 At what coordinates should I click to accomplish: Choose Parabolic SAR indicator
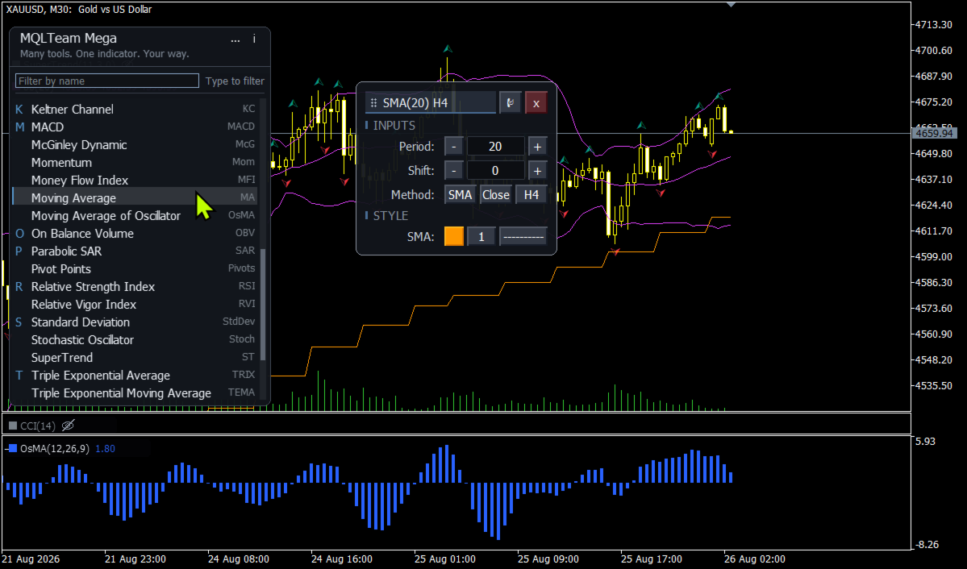pyautogui.click(x=135, y=251)
